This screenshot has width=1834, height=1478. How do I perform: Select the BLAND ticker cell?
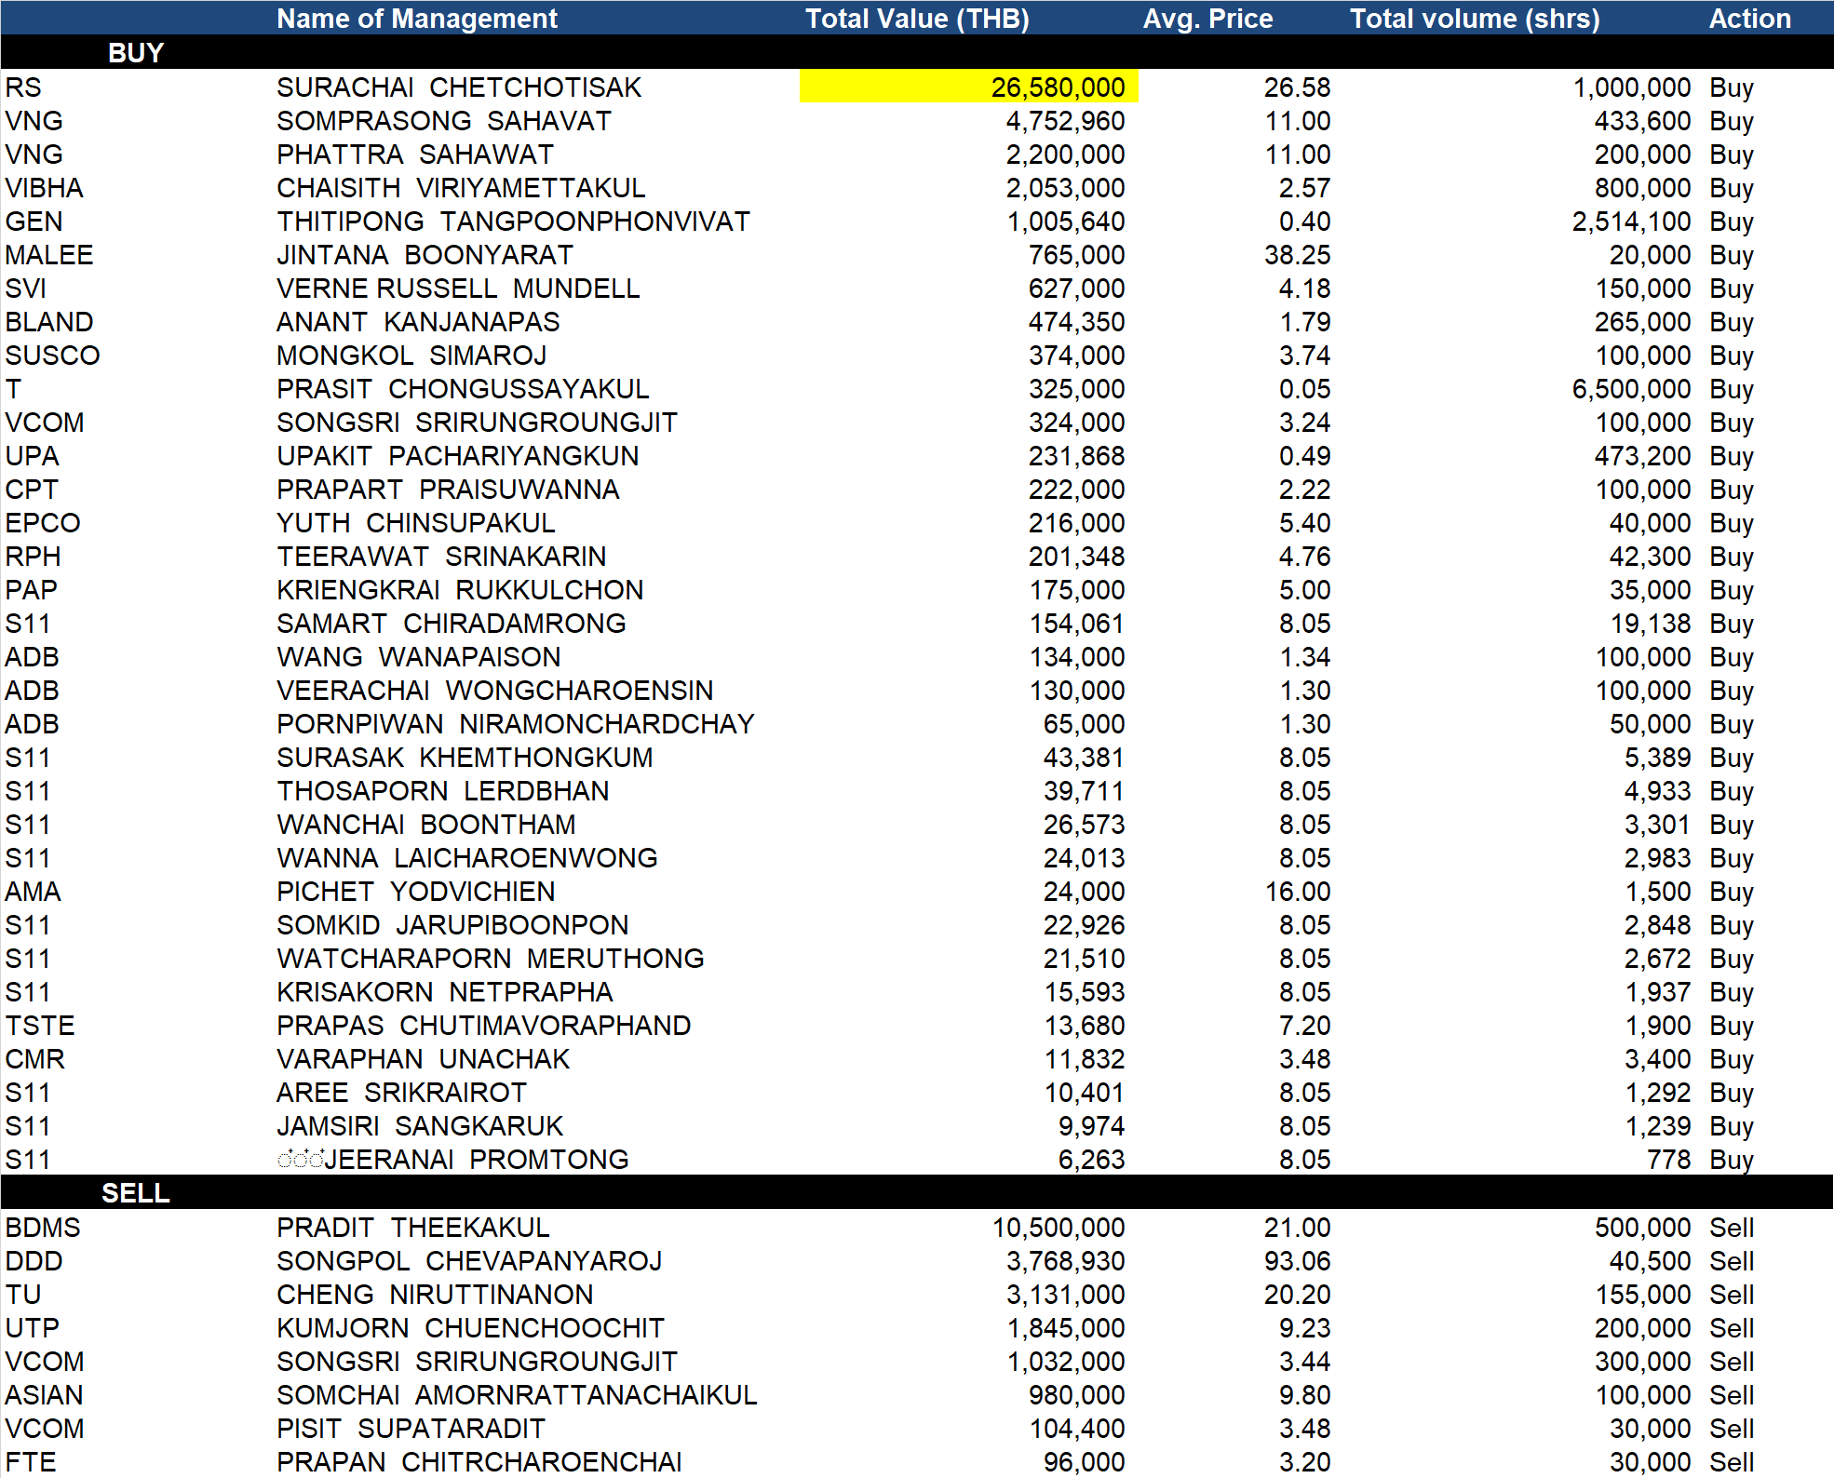pos(48,322)
